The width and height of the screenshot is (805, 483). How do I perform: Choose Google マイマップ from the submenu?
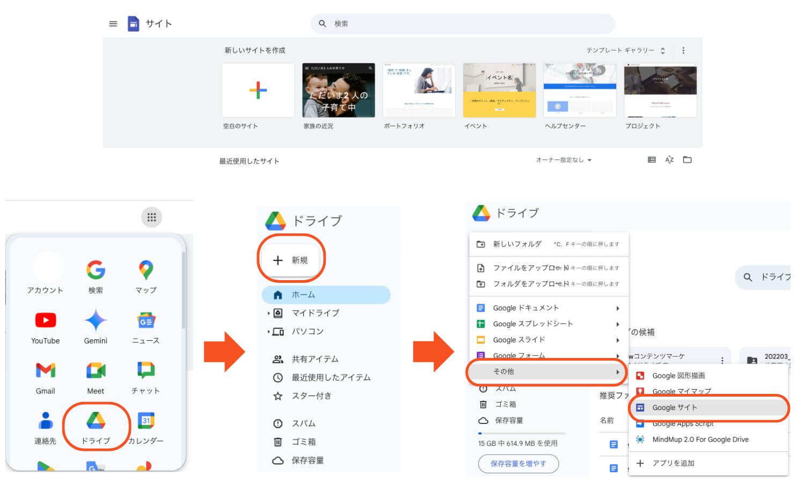[708, 391]
